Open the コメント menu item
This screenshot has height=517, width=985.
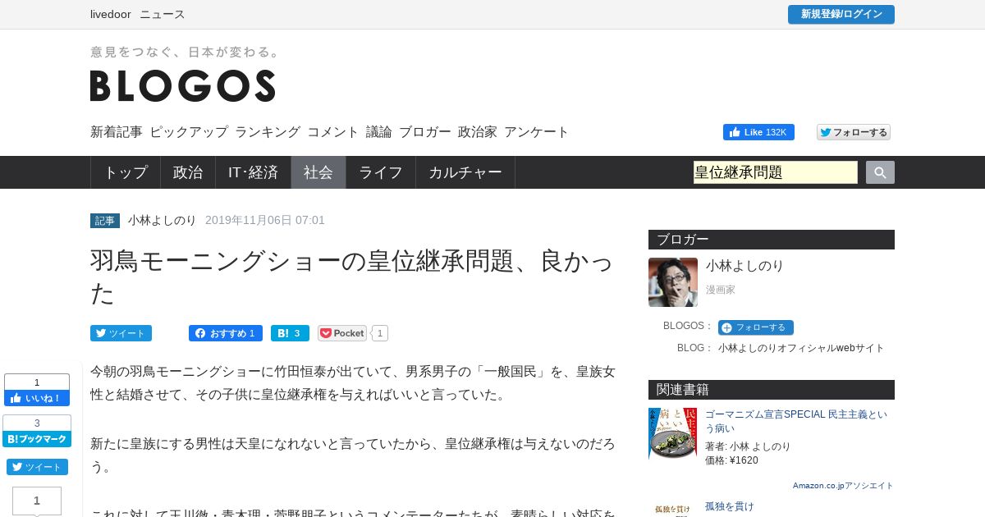[333, 132]
